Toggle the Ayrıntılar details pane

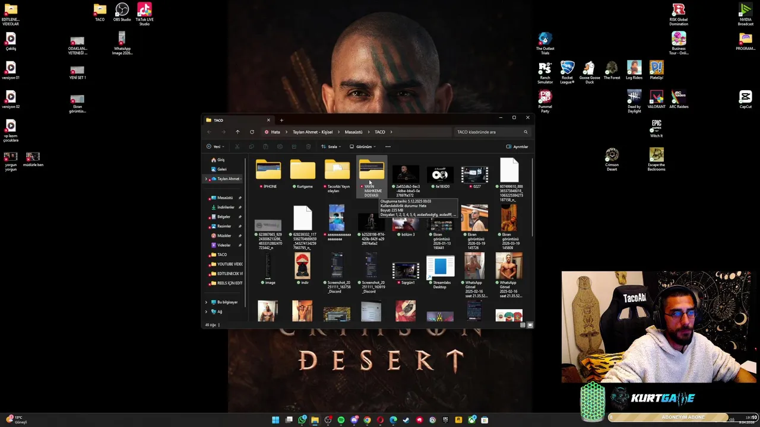pos(517,146)
